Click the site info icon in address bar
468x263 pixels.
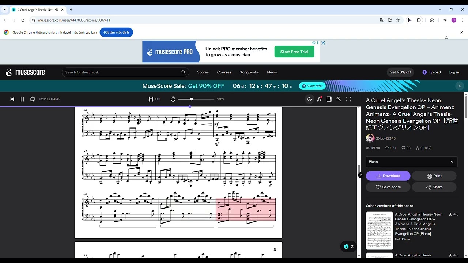tap(33, 20)
